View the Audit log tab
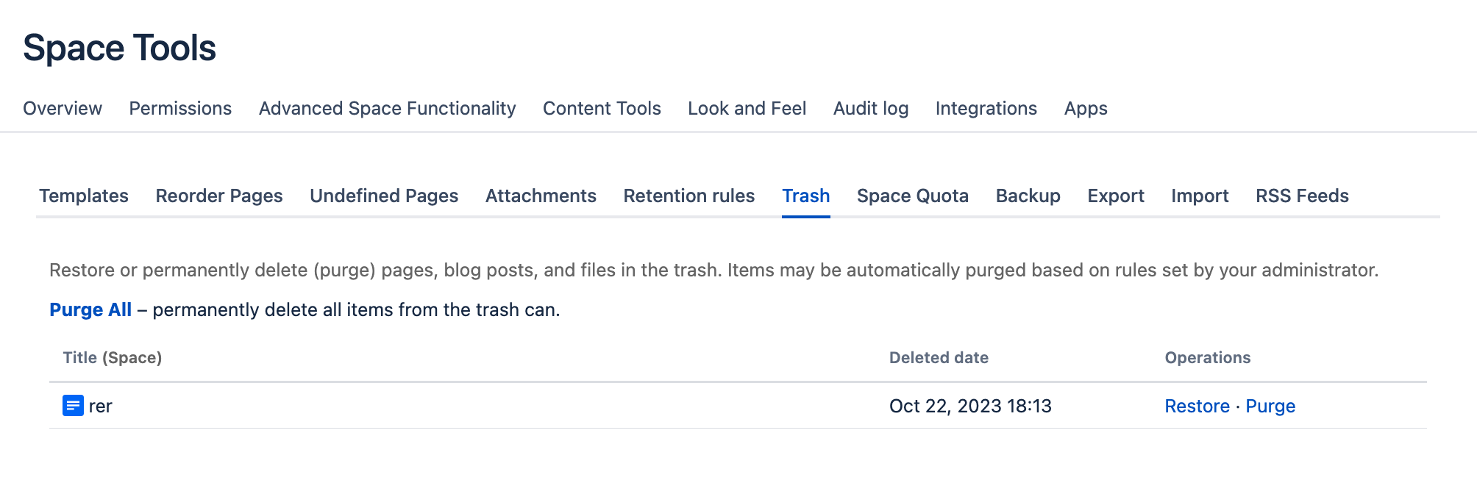The image size is (1477, 494). [870, 108]
